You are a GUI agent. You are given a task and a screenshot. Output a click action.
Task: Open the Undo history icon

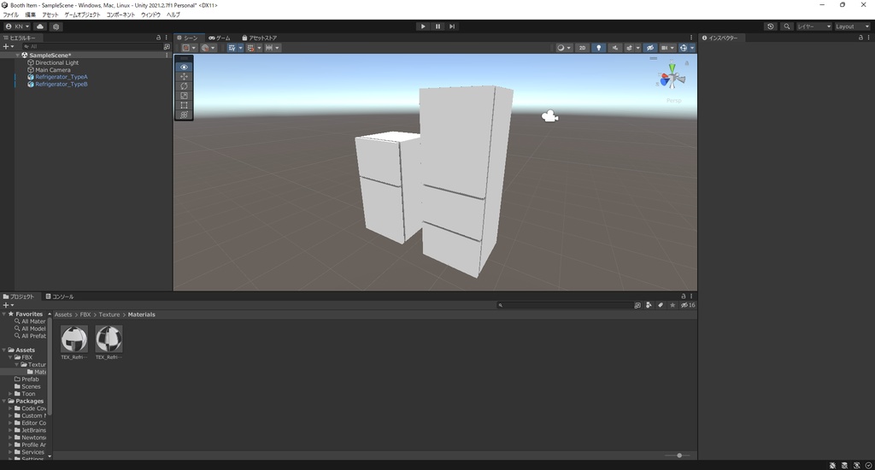[771, 26]
